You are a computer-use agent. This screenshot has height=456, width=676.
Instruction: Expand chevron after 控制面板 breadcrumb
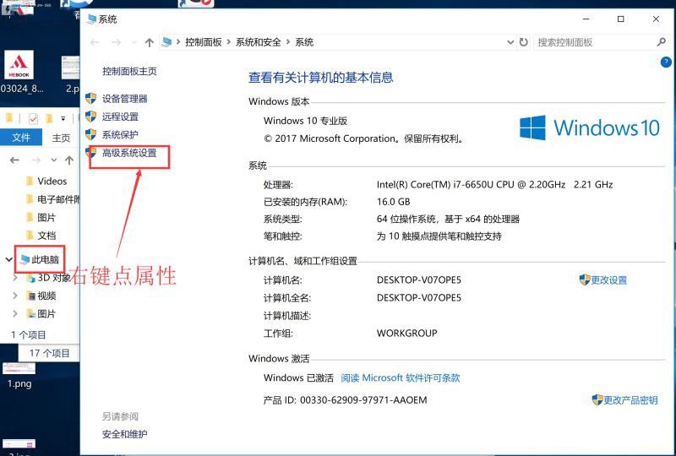(228, 42)
